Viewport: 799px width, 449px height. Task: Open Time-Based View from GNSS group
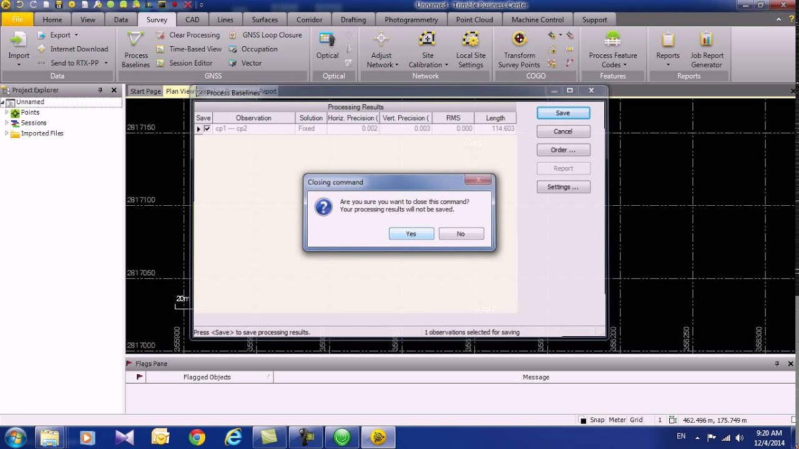pos(189,49)
